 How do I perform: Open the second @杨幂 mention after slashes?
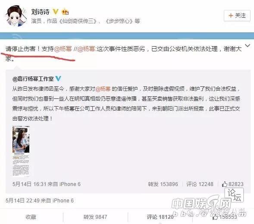pos(86,49)
